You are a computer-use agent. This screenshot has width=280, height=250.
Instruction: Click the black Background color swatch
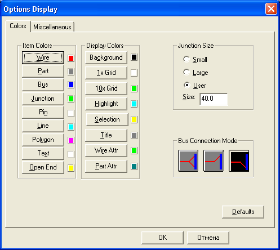coord(134,57)
